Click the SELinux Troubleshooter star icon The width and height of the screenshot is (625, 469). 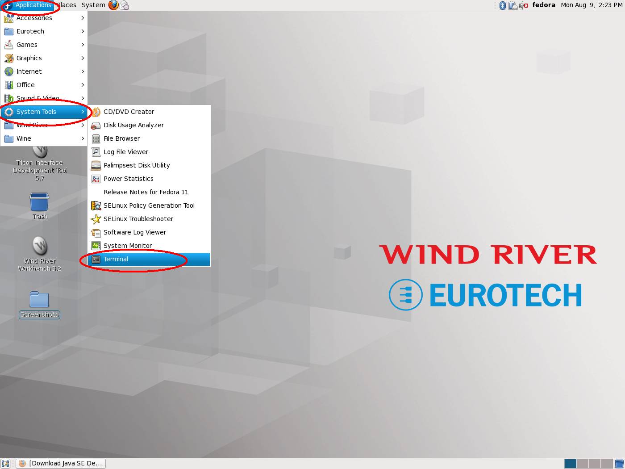[x=96, y=219]
